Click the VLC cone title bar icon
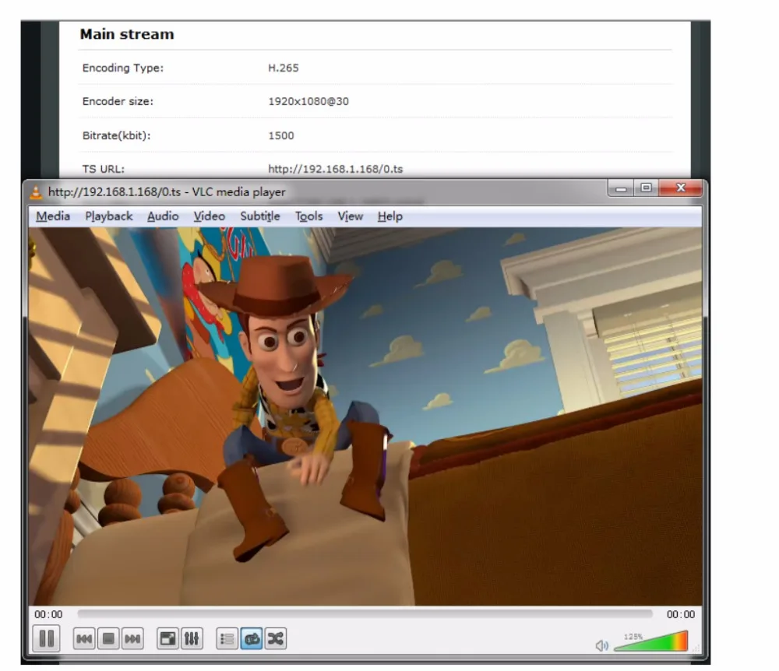Image resolution: width=779 pixels, height=671 pixels. pyautogui.click(x=37, y=192)
